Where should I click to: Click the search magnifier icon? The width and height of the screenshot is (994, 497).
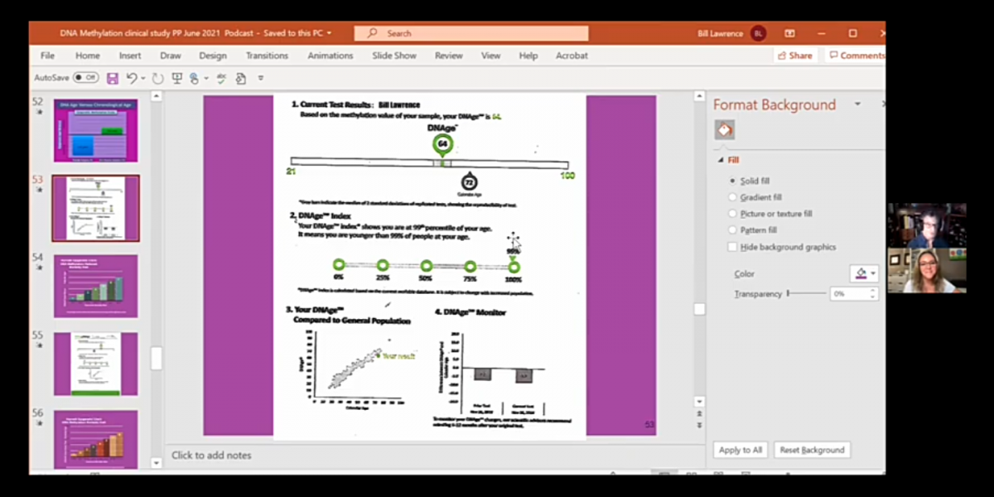373,33
